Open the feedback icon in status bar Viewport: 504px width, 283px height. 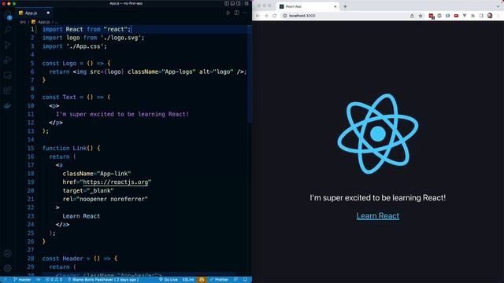pyautogui.click(x=236, y=280)
